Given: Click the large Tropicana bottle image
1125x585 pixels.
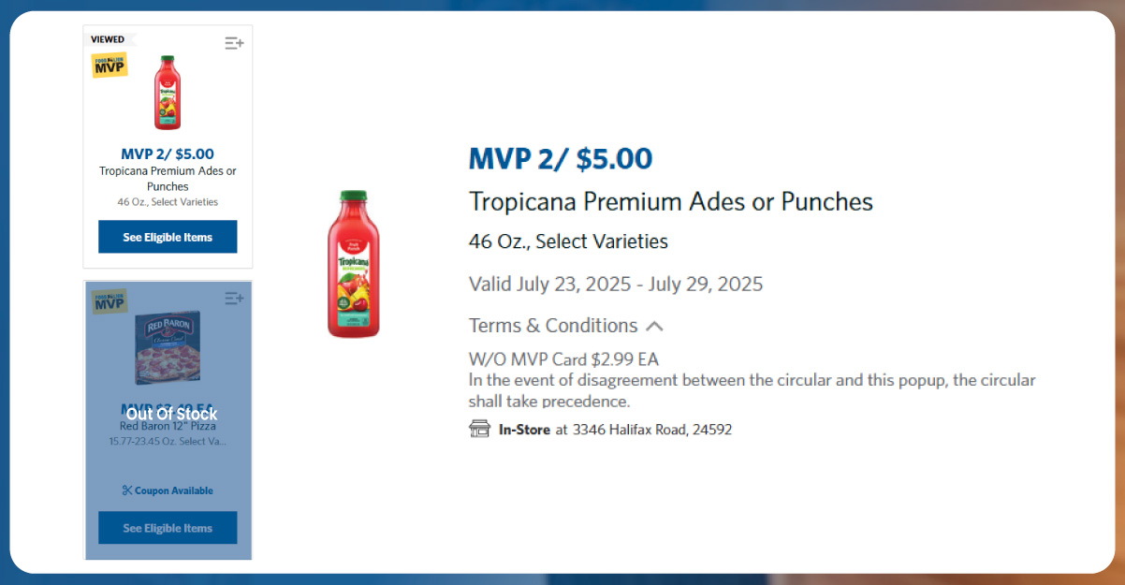Looking at the screenshot, I should (354, 263).
